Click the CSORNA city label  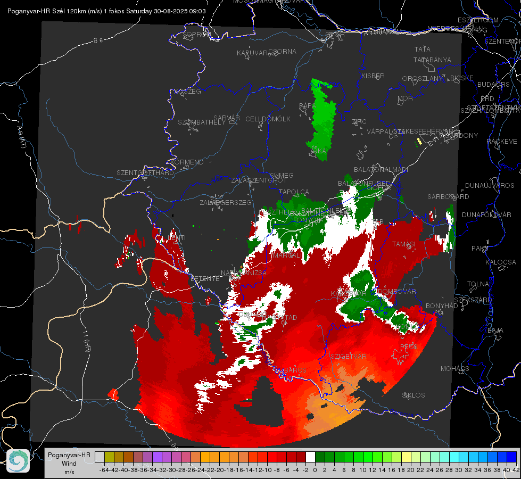(x=282, y=51)
